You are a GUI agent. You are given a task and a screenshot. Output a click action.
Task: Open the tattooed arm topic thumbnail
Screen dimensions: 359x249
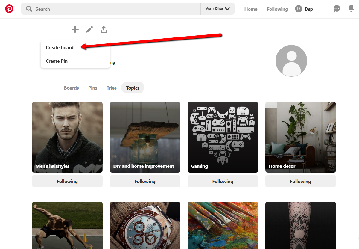pos(301,225)
